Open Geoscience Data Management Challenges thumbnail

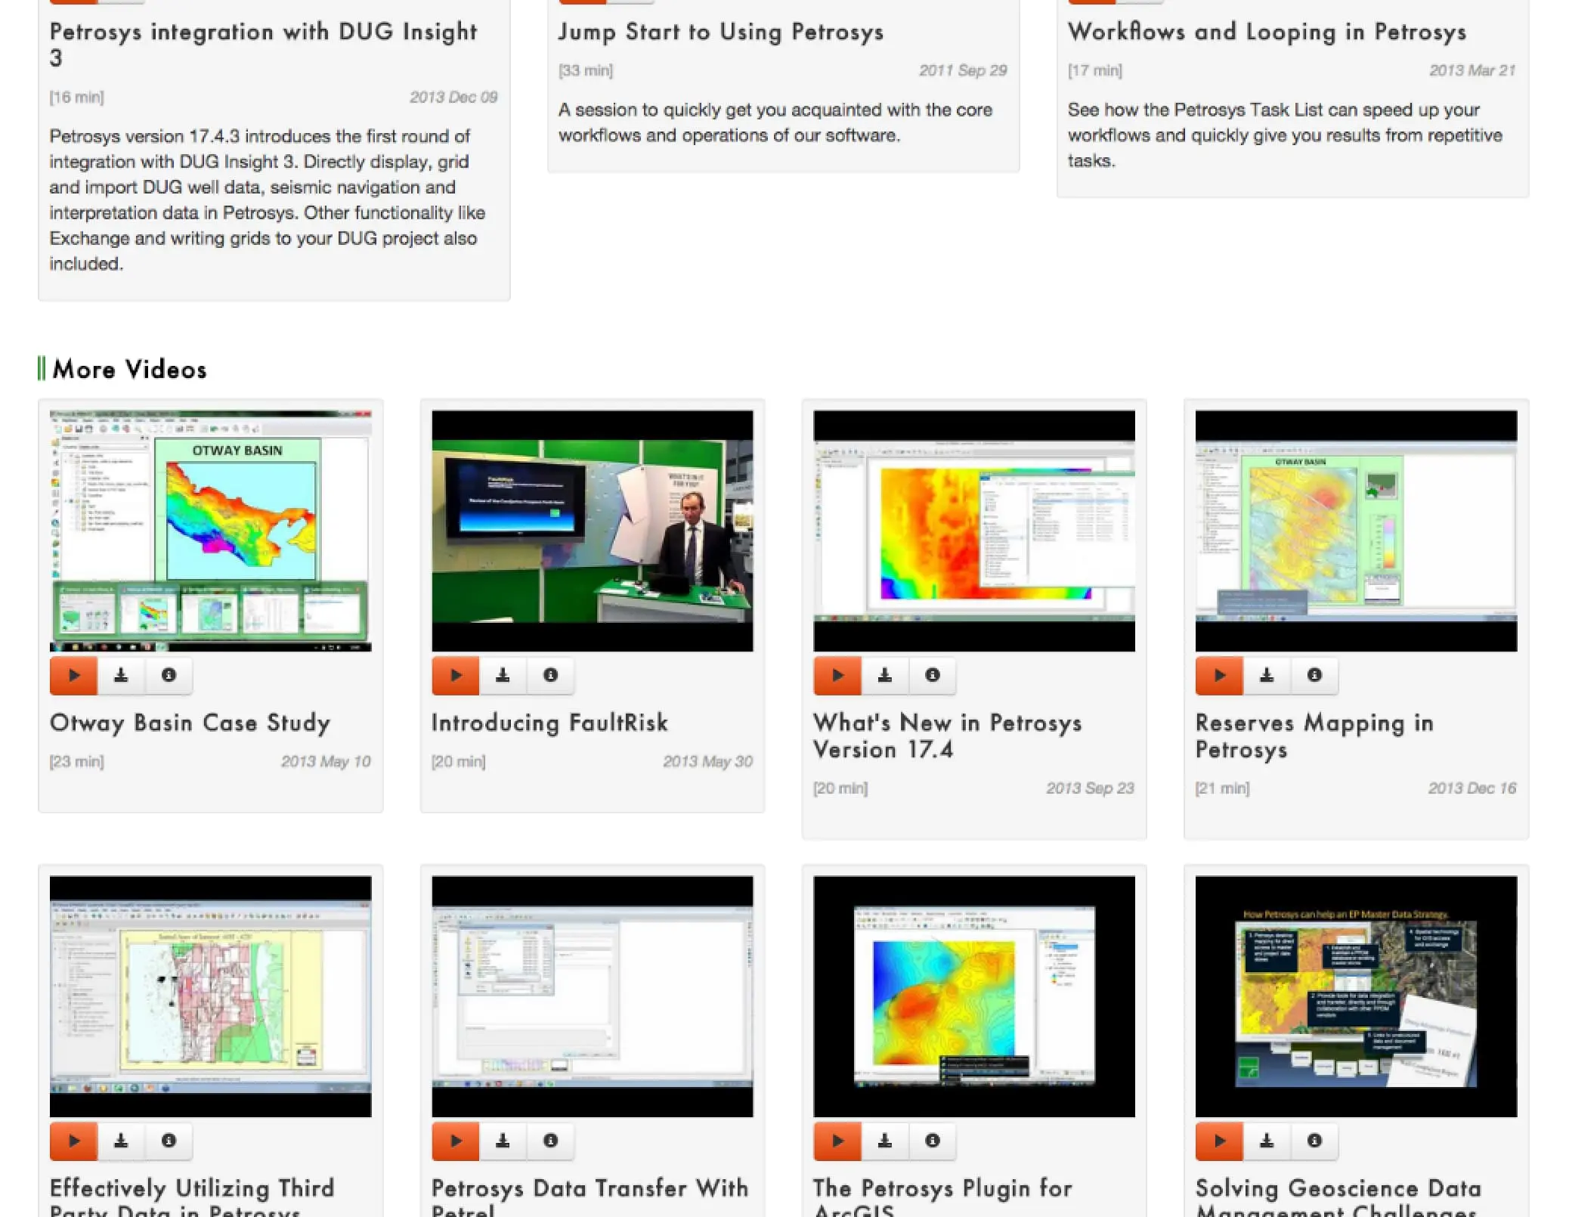(x=1357, y=996)
